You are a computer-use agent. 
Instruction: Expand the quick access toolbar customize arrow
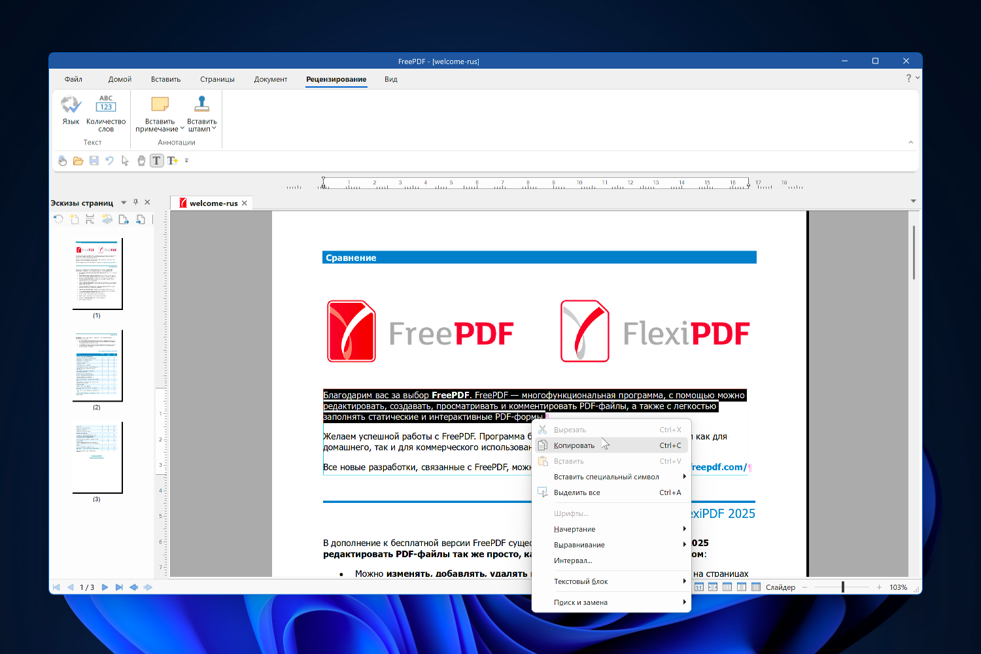coord(186,161)
